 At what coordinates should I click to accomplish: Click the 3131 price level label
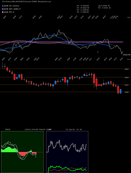[x=127, y=85]
